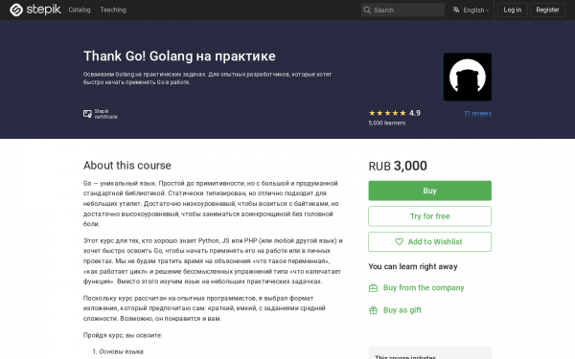Click the Stepik certificate icon
The height and width of the screenshot is (359, 575).
87,114
